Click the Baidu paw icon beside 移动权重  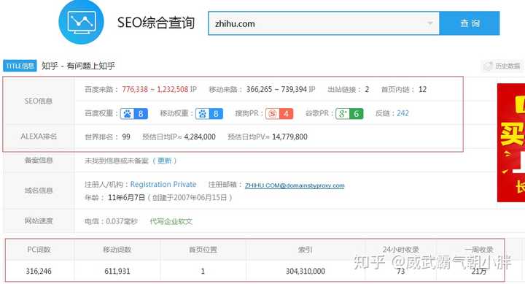point(202,114)
